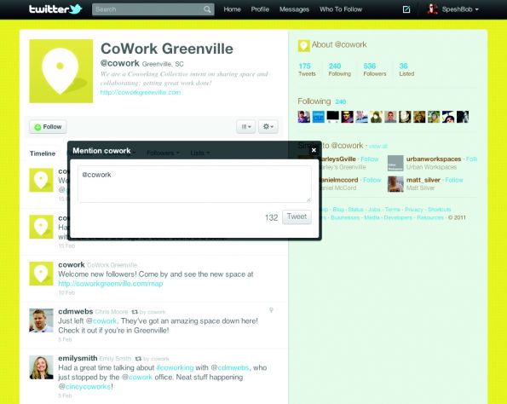Go to Home in the top bar

point(232,9)
